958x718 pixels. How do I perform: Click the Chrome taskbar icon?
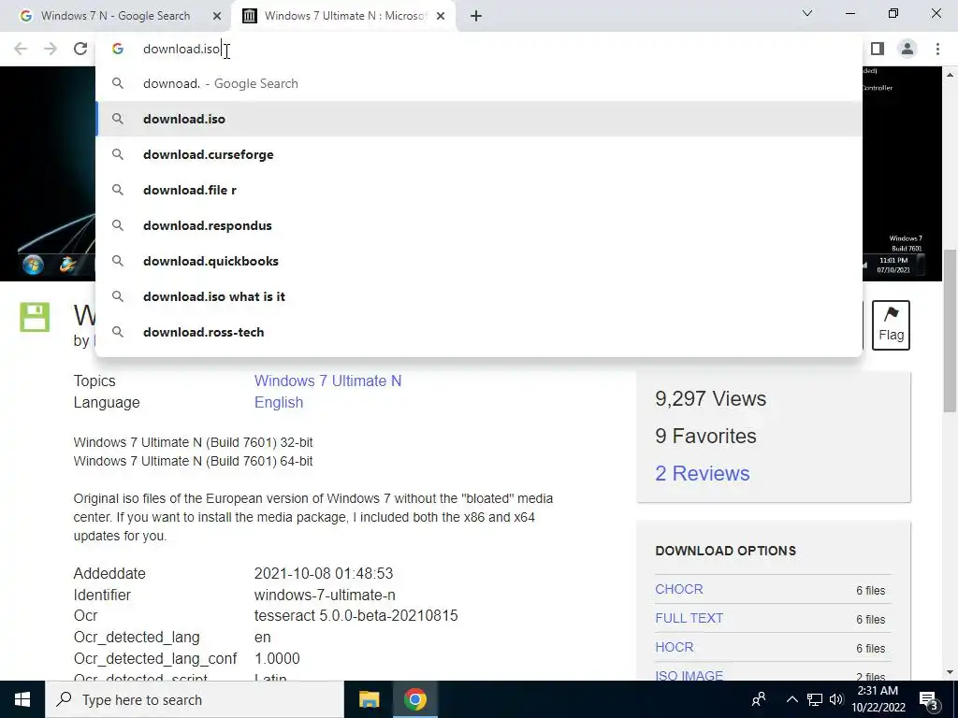pos(414,699)
